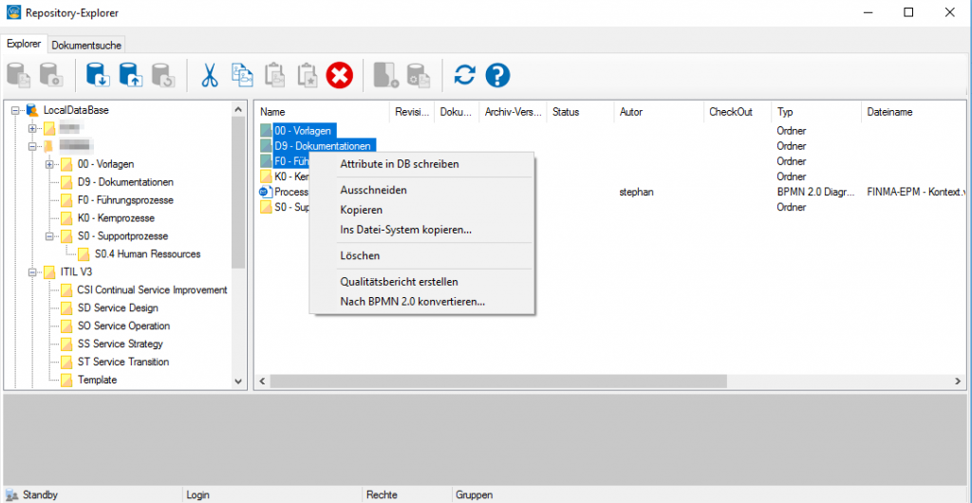Click the list horizontal scrollbar thumb

[497, 380]
